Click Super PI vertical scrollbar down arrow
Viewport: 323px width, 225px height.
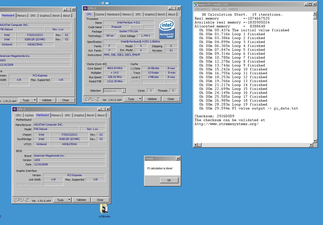pos(315,141)
